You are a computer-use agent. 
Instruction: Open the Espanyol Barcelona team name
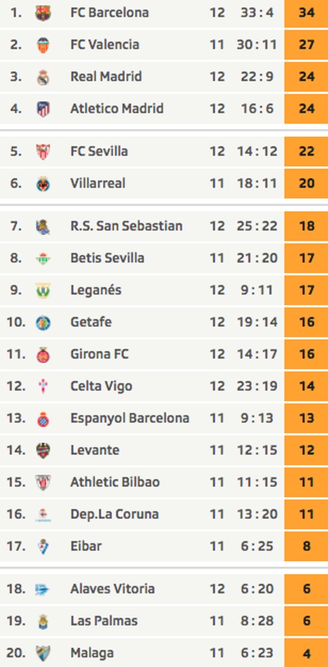[130, 418]
